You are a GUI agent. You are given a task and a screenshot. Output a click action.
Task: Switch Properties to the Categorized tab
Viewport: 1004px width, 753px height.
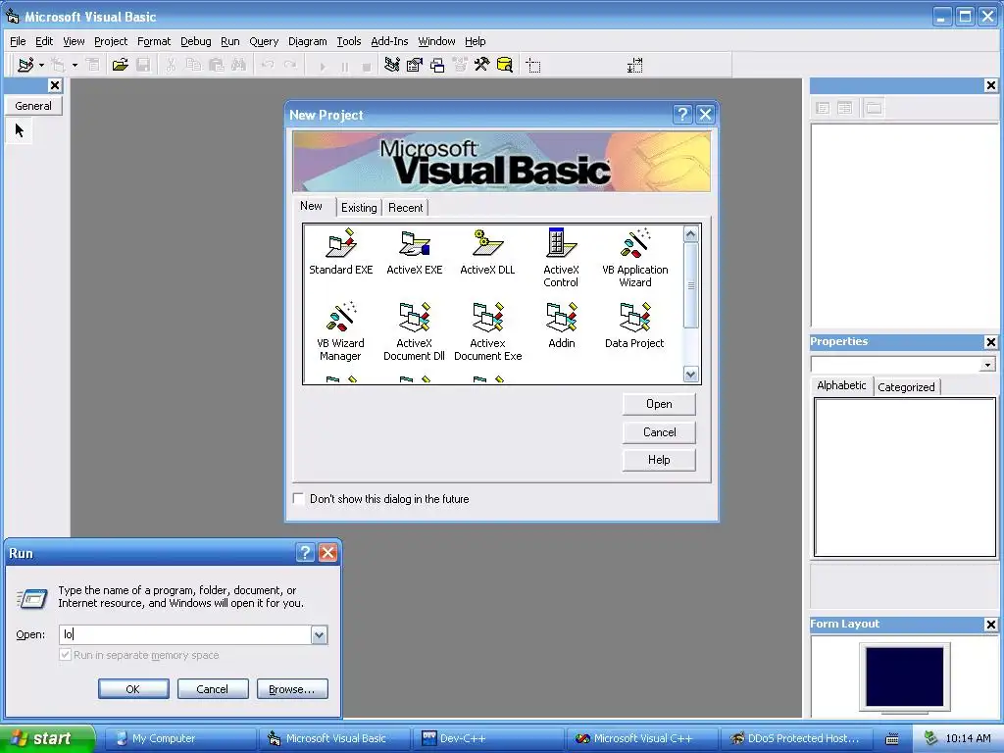point(906,386)
